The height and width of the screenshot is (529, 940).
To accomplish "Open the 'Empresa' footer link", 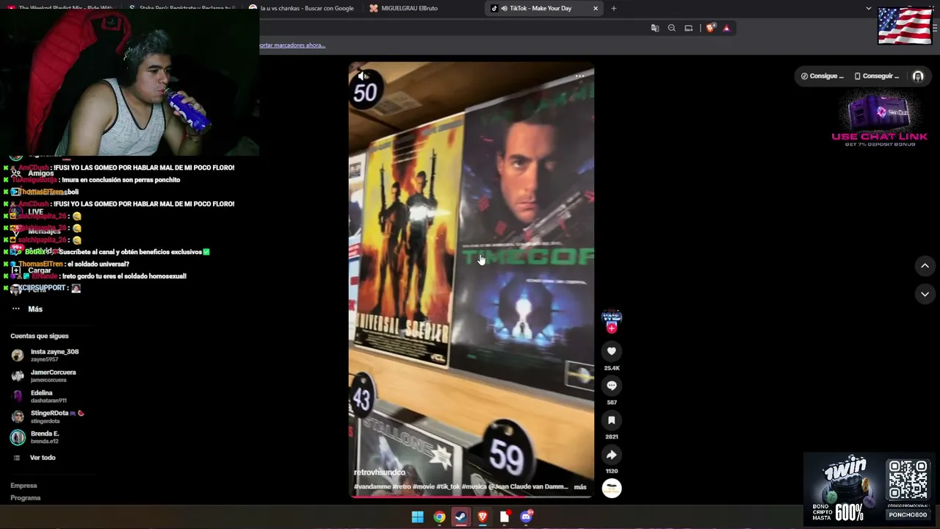I will pyautogui.click(x=23, y=486).
